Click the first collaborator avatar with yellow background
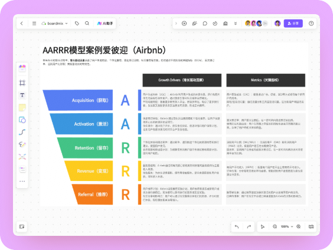This screenshot has width=333, height=250. click(x=247, y=24)
